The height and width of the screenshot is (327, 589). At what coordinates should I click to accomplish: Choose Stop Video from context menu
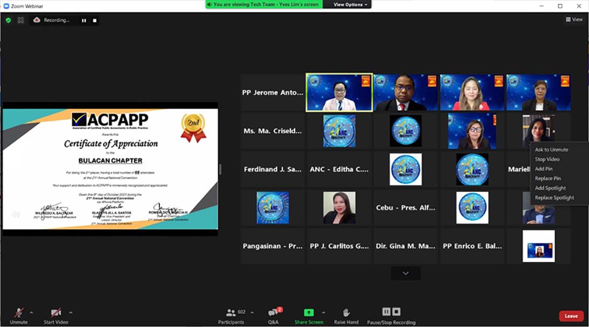547,159
